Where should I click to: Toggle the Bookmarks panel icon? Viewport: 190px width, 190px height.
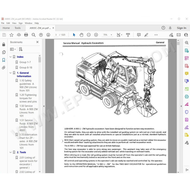[x=4, y=60]
